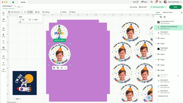The height and width of the screenshot is (103, 183).
Task: Click the Redo arrow
Action: tap(22, 7)
